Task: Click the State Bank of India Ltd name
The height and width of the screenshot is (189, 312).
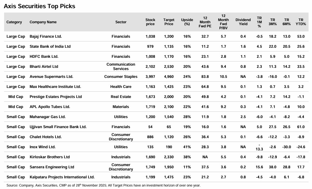Action: (x=50, y=46)
